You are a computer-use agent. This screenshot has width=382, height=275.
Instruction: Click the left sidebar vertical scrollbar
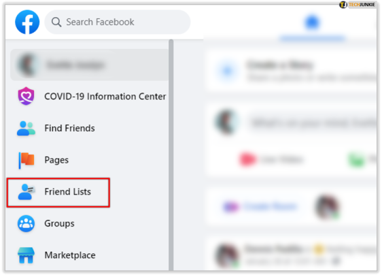(171, 155)
